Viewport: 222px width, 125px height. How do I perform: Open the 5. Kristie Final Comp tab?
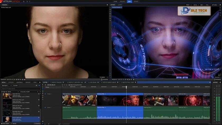pyautogui.click(x=127, y=82)
